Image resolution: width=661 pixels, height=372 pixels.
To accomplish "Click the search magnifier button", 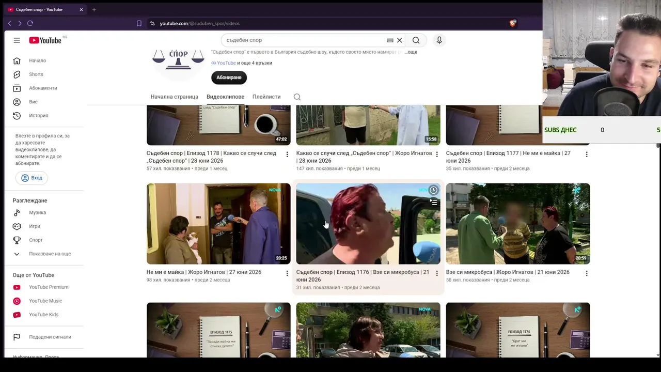I will (416, 40).
